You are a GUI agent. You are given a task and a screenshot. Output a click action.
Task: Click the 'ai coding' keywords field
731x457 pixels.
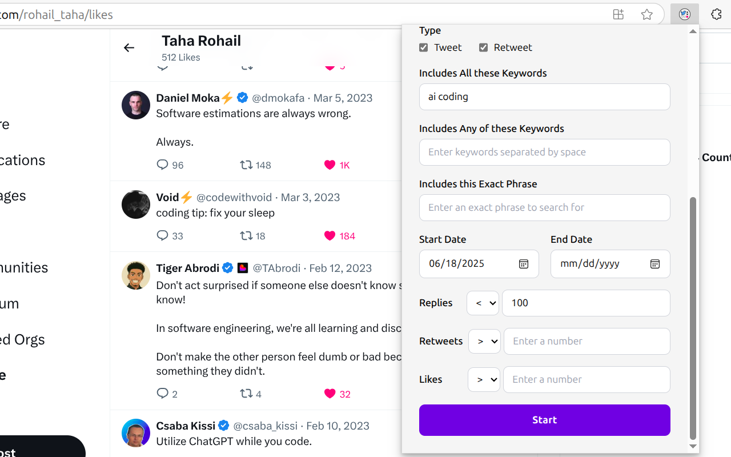pos(544,97)
